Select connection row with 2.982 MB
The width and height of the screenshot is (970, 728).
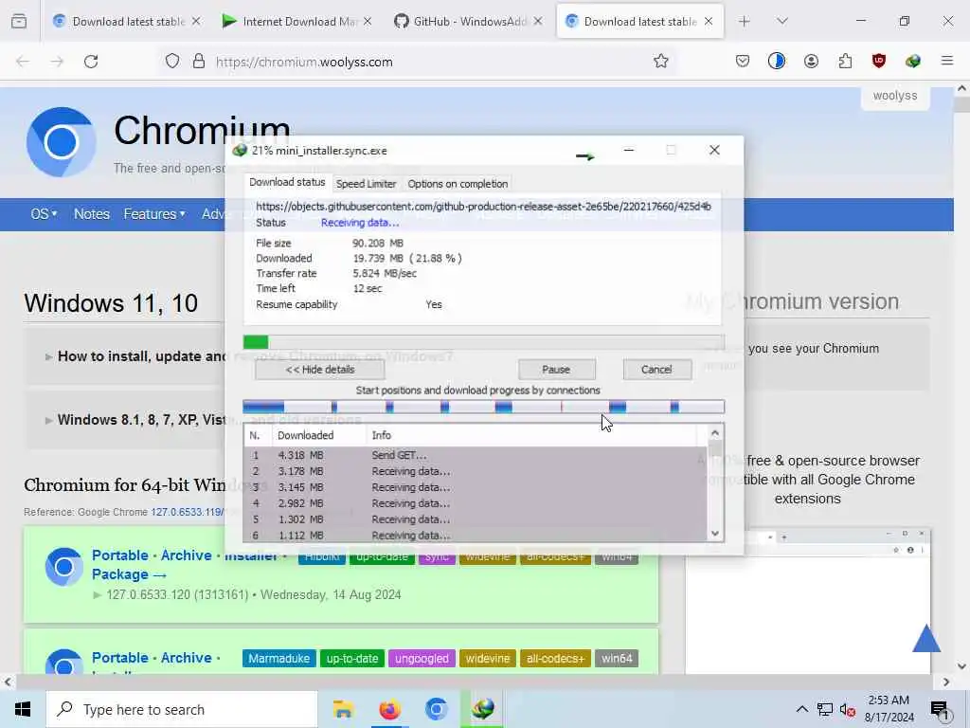(x=476, y=503)
